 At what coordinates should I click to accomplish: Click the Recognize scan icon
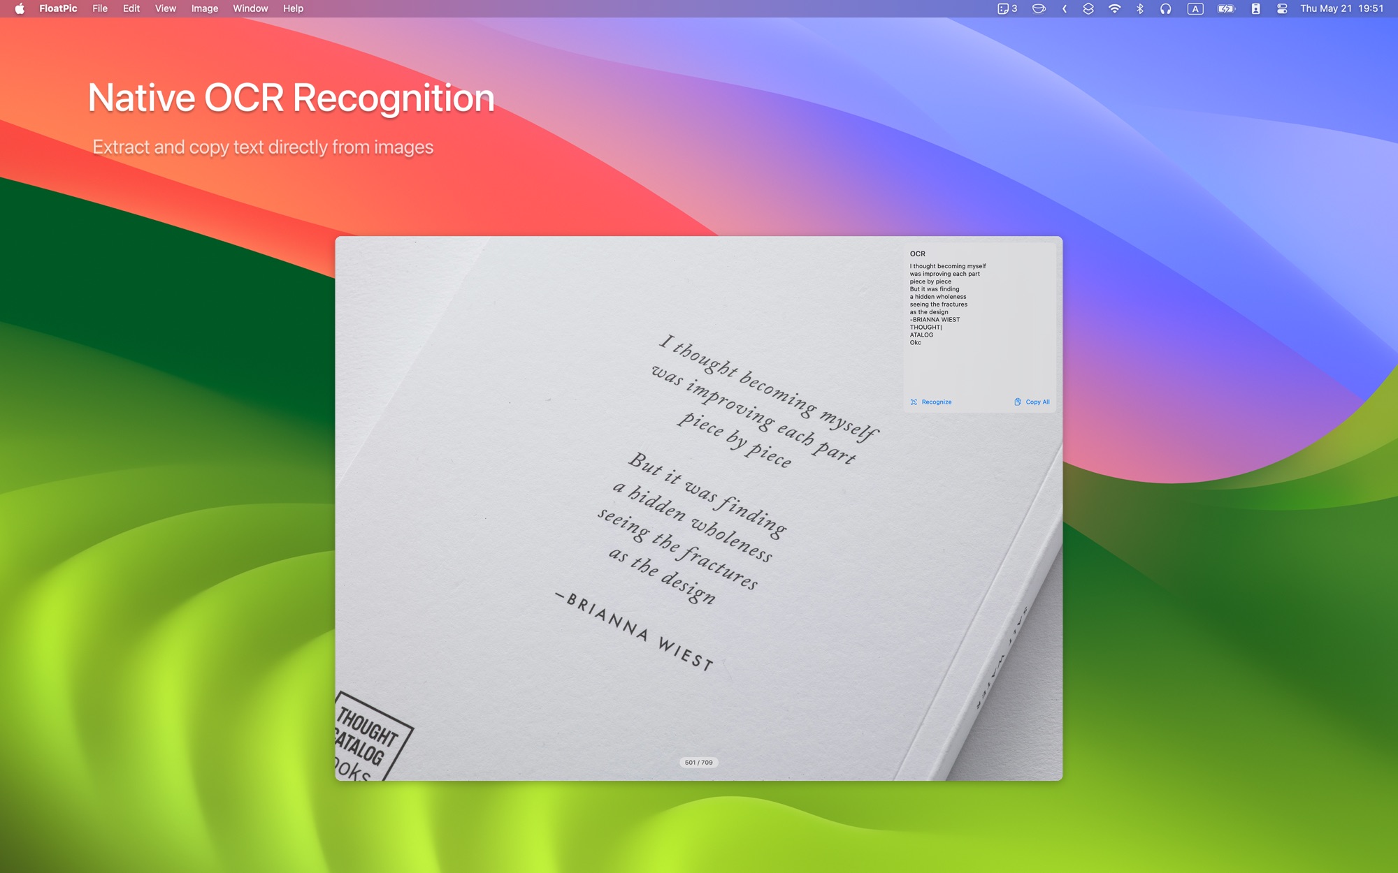click(x=914, y=402)
